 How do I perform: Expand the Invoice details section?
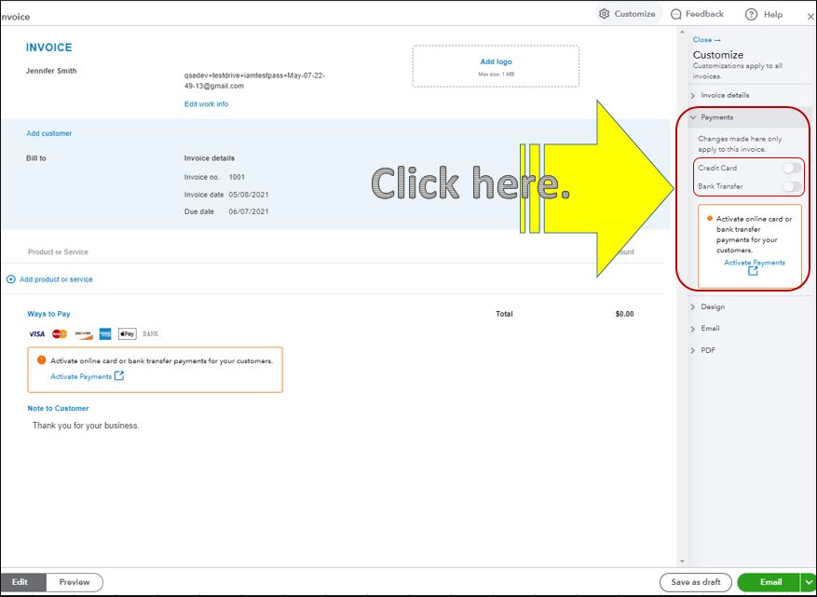(749, 95)
